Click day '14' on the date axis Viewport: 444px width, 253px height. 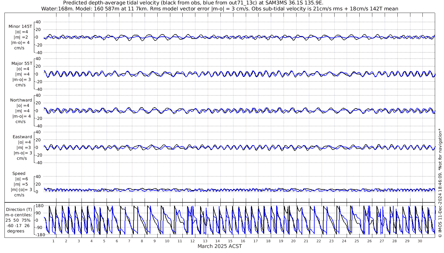click(x=218, y=241)
